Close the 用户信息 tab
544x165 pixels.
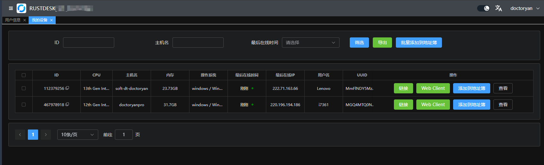click(25, 20)
